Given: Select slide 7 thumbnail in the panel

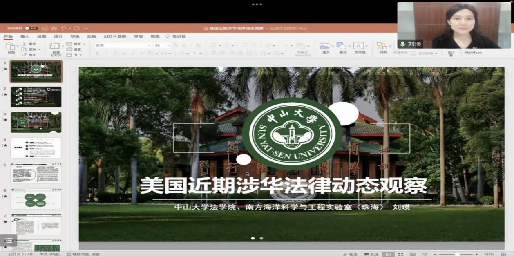Looking at the screenshot, I should (36, 224).
